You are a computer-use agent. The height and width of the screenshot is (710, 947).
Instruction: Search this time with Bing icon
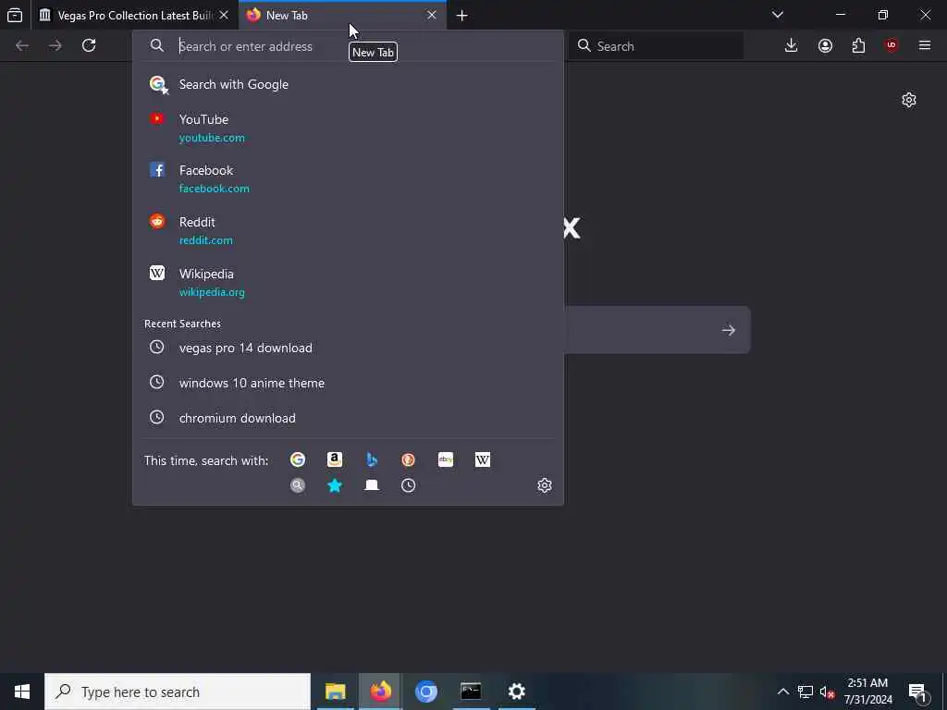[x=372, y=460]
